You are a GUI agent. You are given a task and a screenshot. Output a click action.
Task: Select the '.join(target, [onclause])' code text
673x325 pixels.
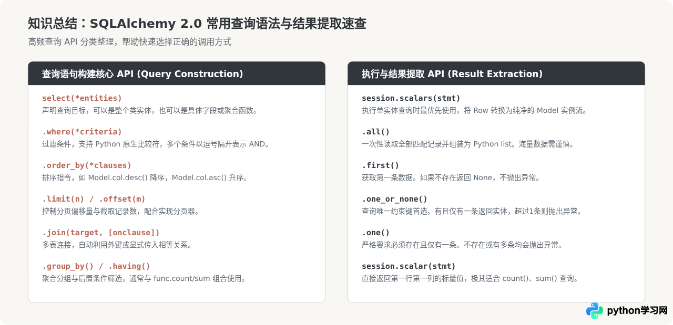pyautogui.click(x=101, y=233)
